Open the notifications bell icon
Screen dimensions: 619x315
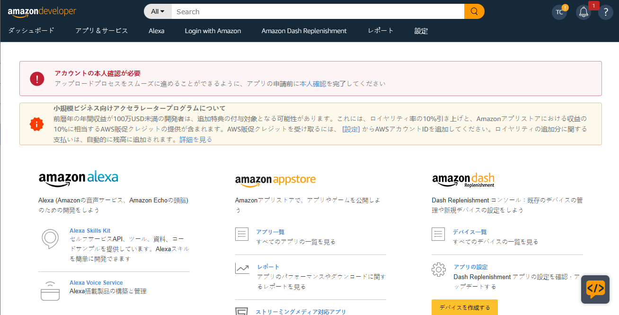584,12
